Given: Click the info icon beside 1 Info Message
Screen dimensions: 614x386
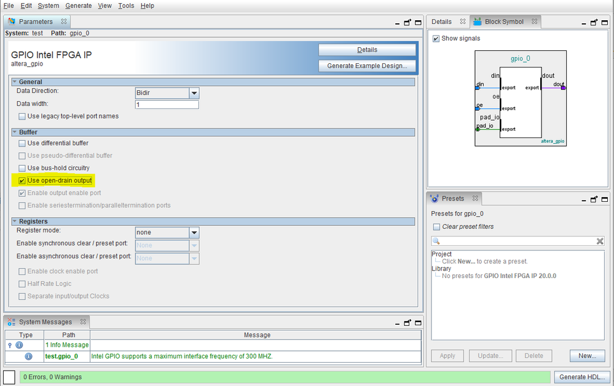Looking at the screenshot, I should 18,345.
